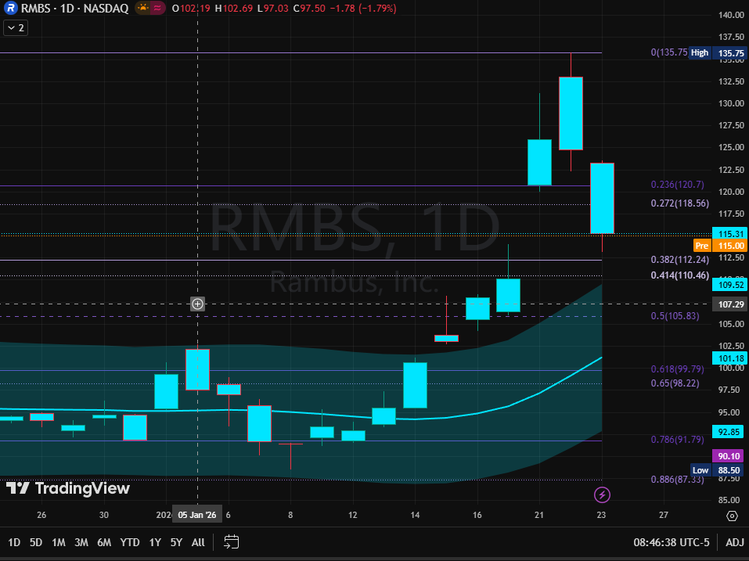
Task: Toggle the ADJ adjusted data button
Action: 735,542
